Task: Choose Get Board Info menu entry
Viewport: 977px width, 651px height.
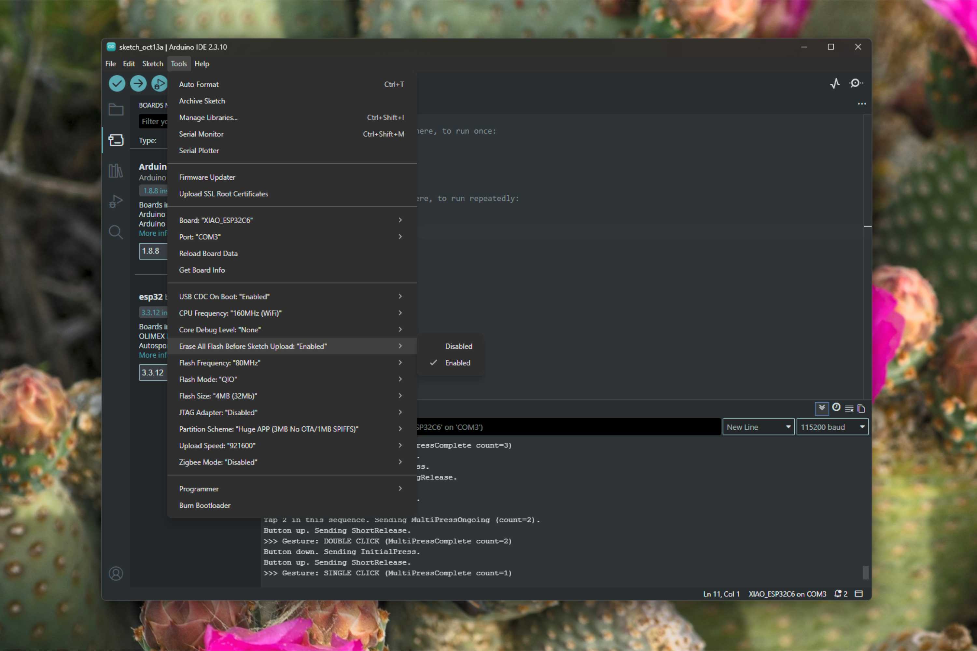Action: click(292, 270)
